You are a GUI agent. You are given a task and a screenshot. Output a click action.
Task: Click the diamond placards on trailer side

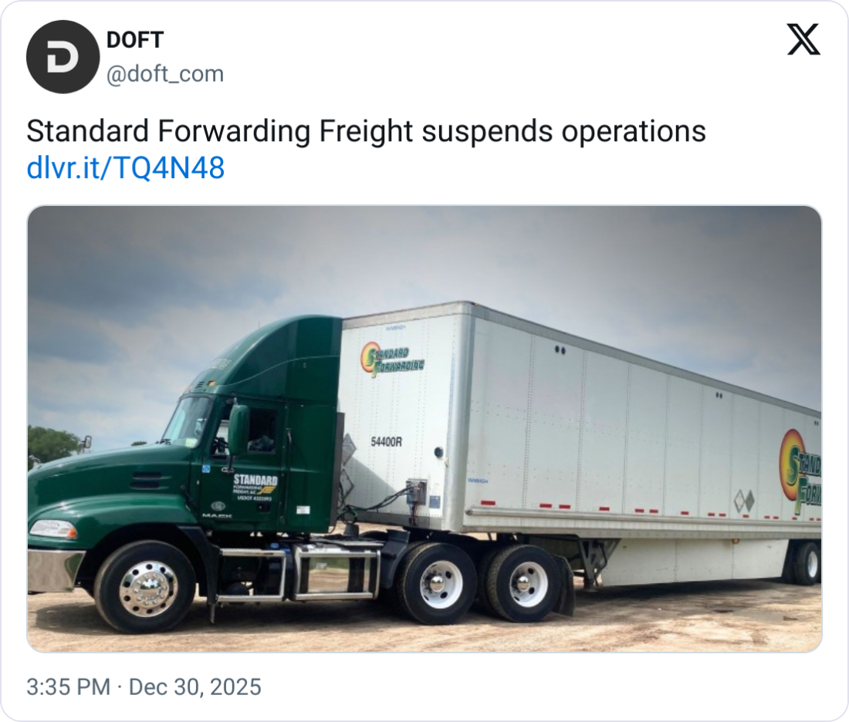pos(743,501)
